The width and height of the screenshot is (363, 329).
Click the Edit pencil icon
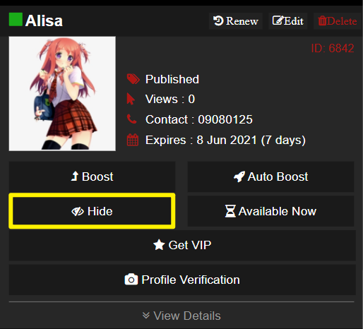pos(278,20)
